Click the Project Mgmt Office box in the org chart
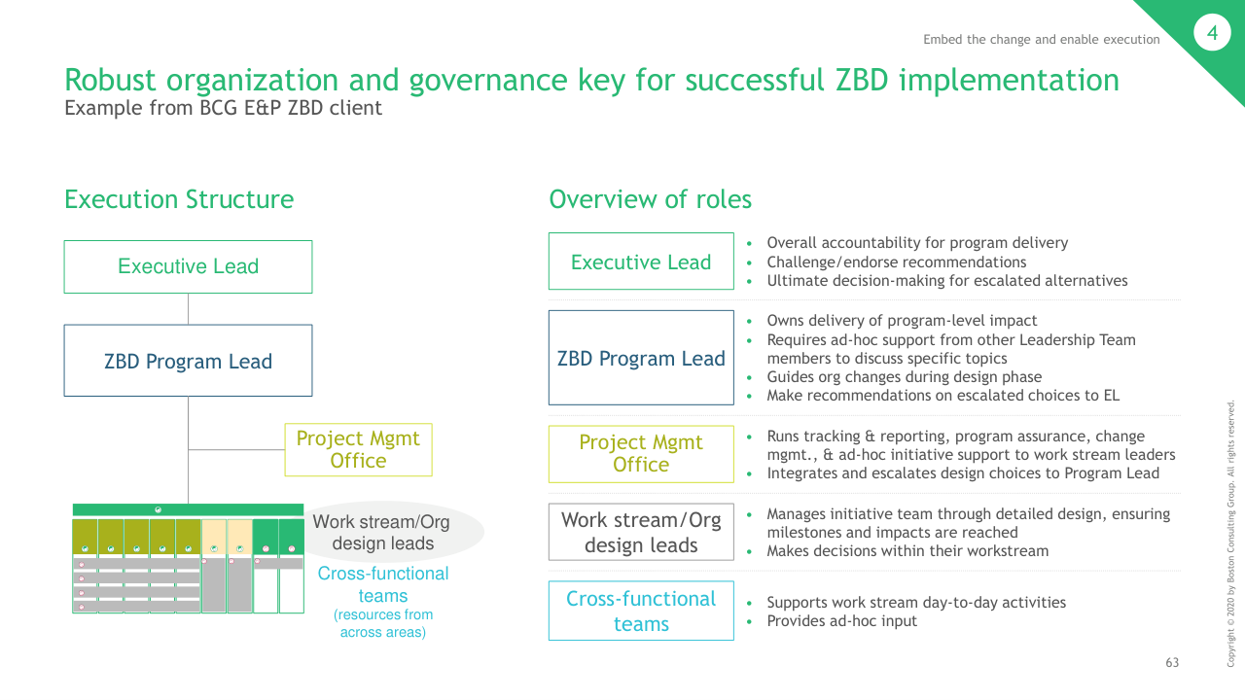The width and height of the screenshot is (1245, 700). coord(358,449)
